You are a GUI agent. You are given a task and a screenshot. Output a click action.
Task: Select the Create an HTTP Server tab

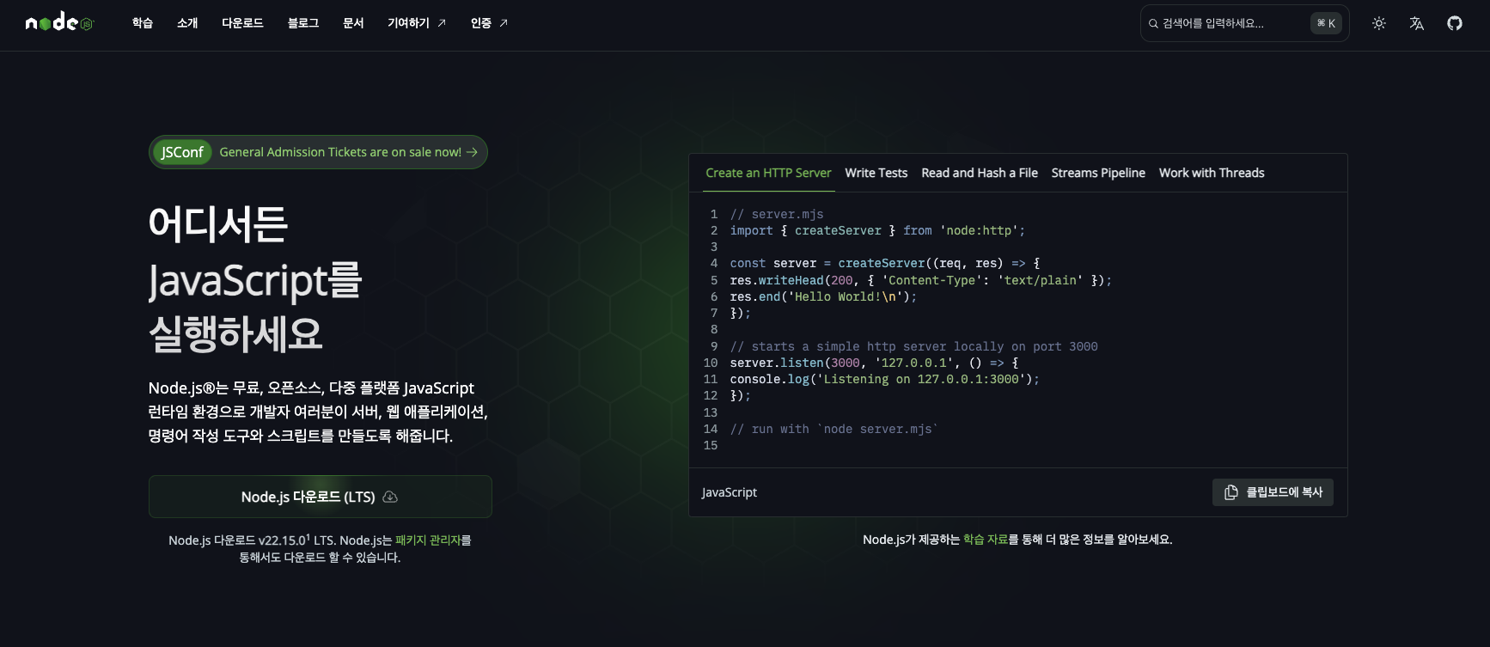768,173
